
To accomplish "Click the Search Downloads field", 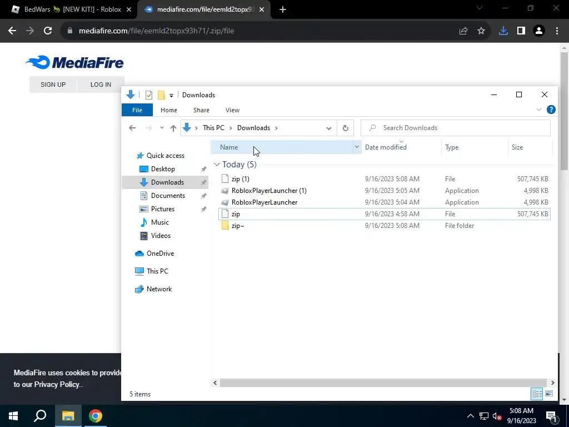I will point(456,128).
